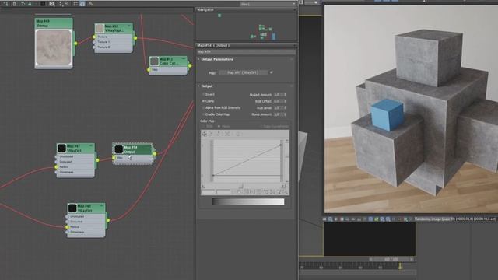Click the black square icon in the top toolbar
Viewport: 498px width, 280px height.
(43, 4)
